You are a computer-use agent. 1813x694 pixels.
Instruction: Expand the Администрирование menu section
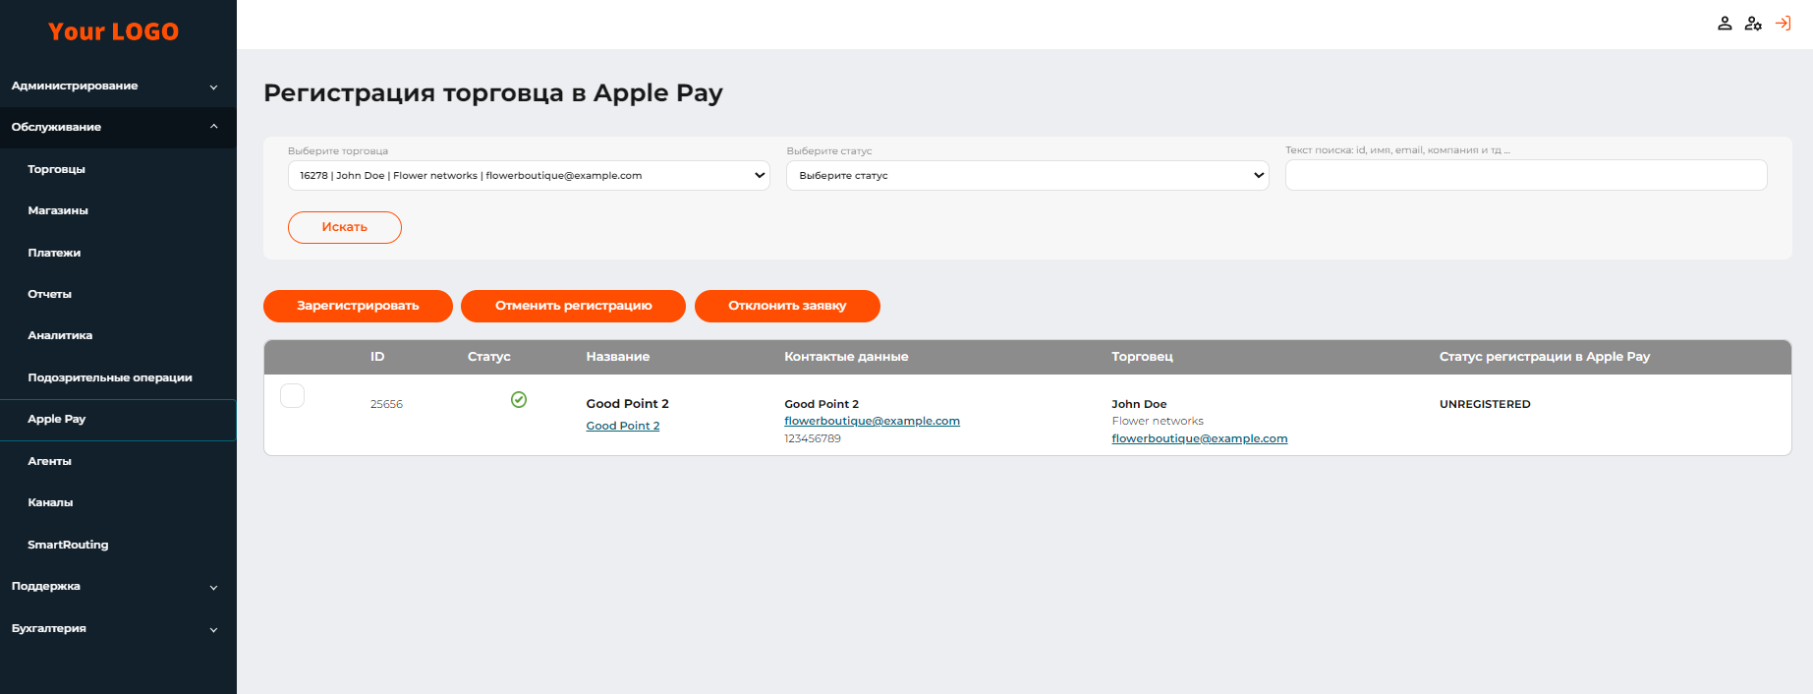click(118, 87)
